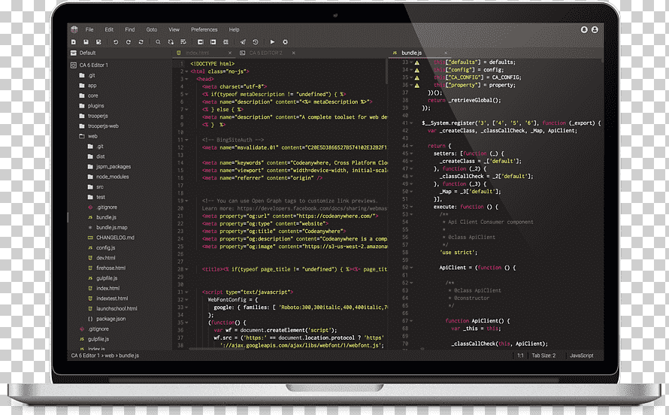Viewport: 669px width, 415px height.
Task: Open the View menu
Action: (x=174, y=29)
